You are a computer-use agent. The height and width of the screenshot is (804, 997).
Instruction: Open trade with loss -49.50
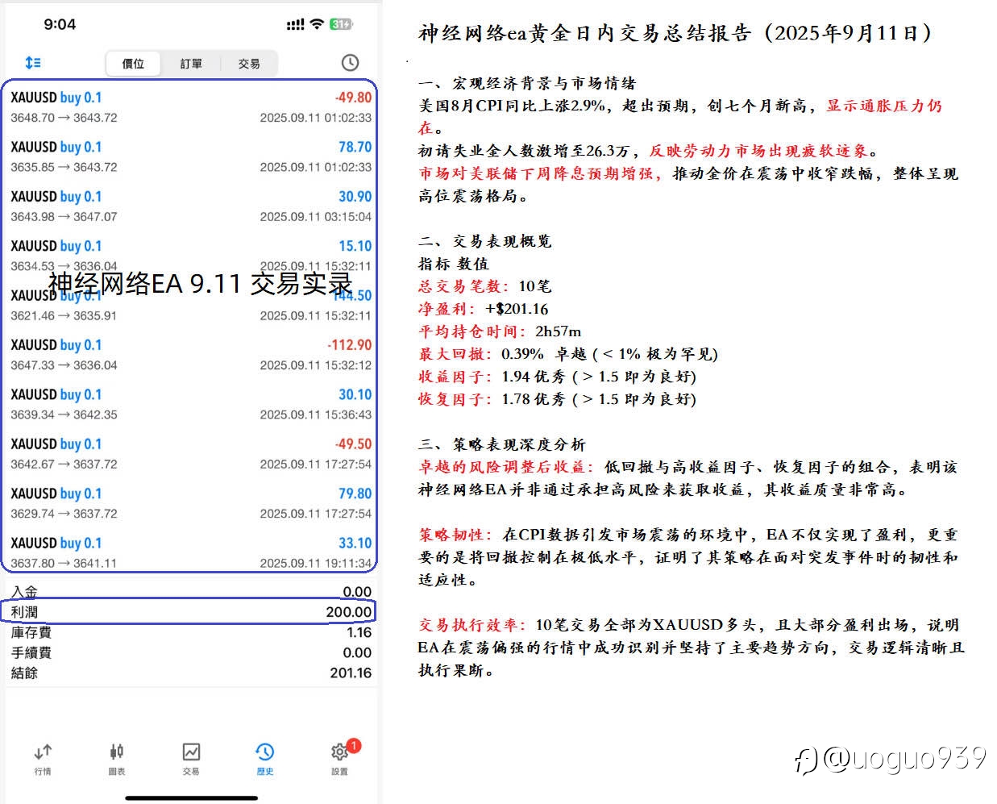pos(191,453)
